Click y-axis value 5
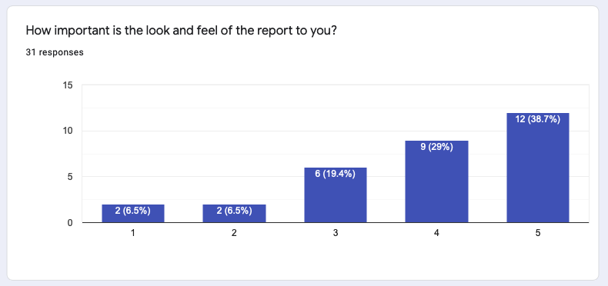Image resolution: width=608 pixels, height=286 pixels. [70, 177]
